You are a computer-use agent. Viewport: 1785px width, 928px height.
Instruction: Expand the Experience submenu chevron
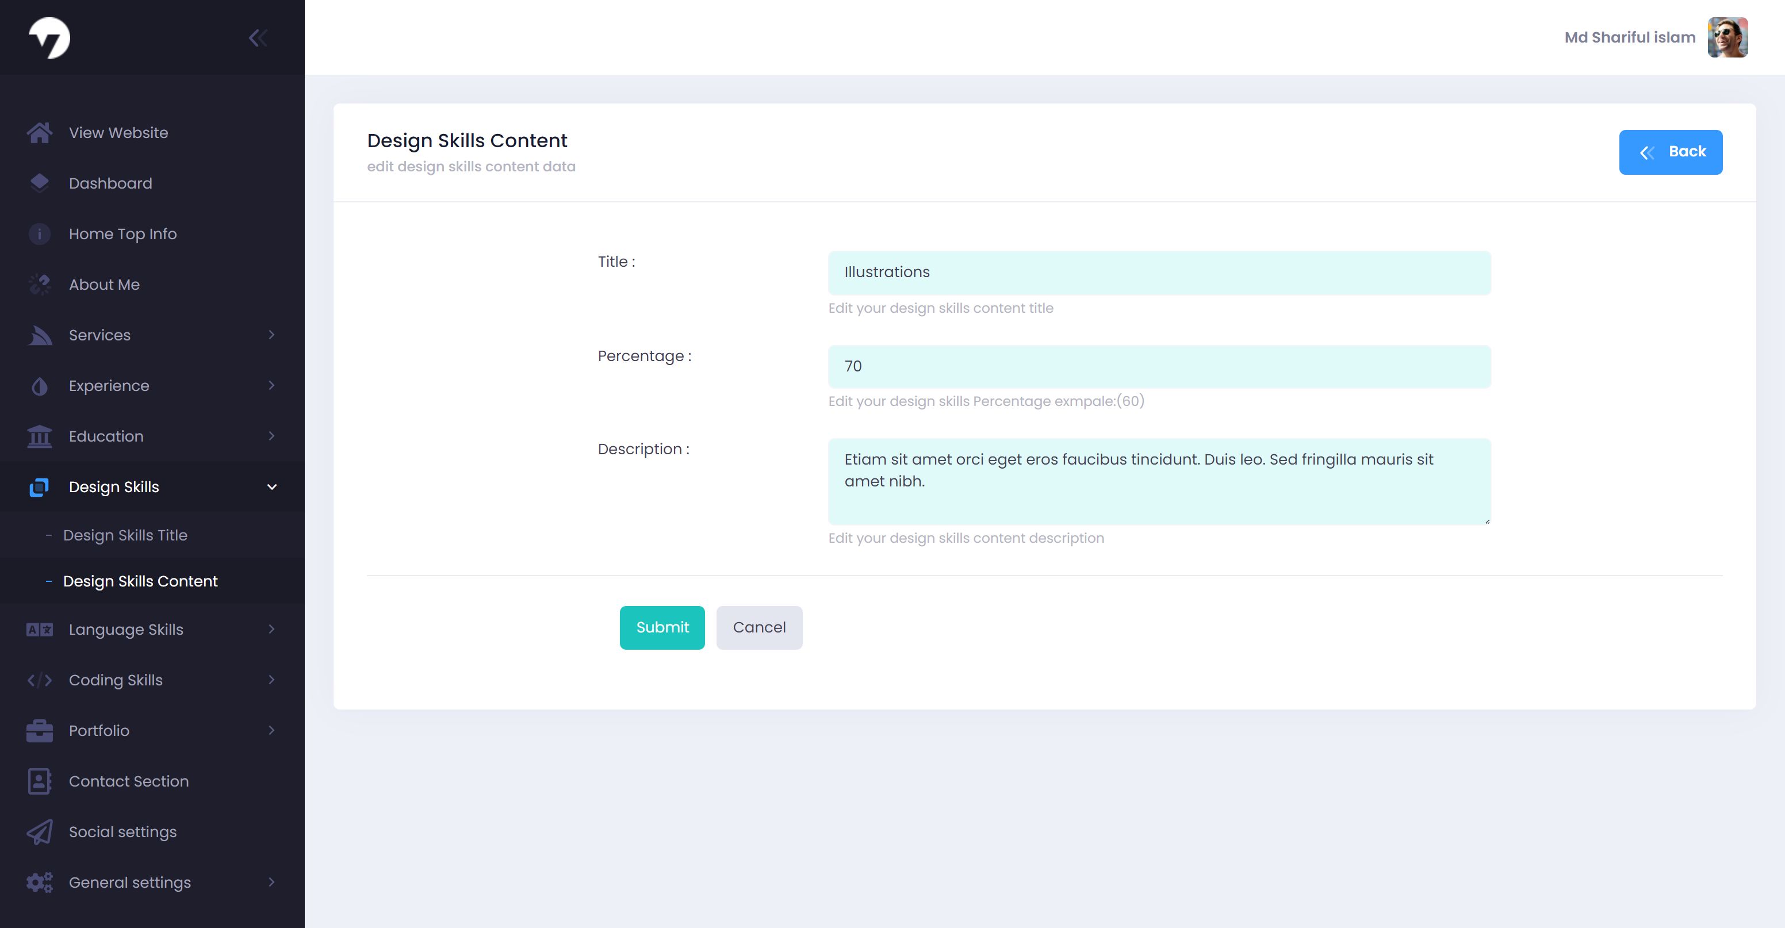point(271,385)
